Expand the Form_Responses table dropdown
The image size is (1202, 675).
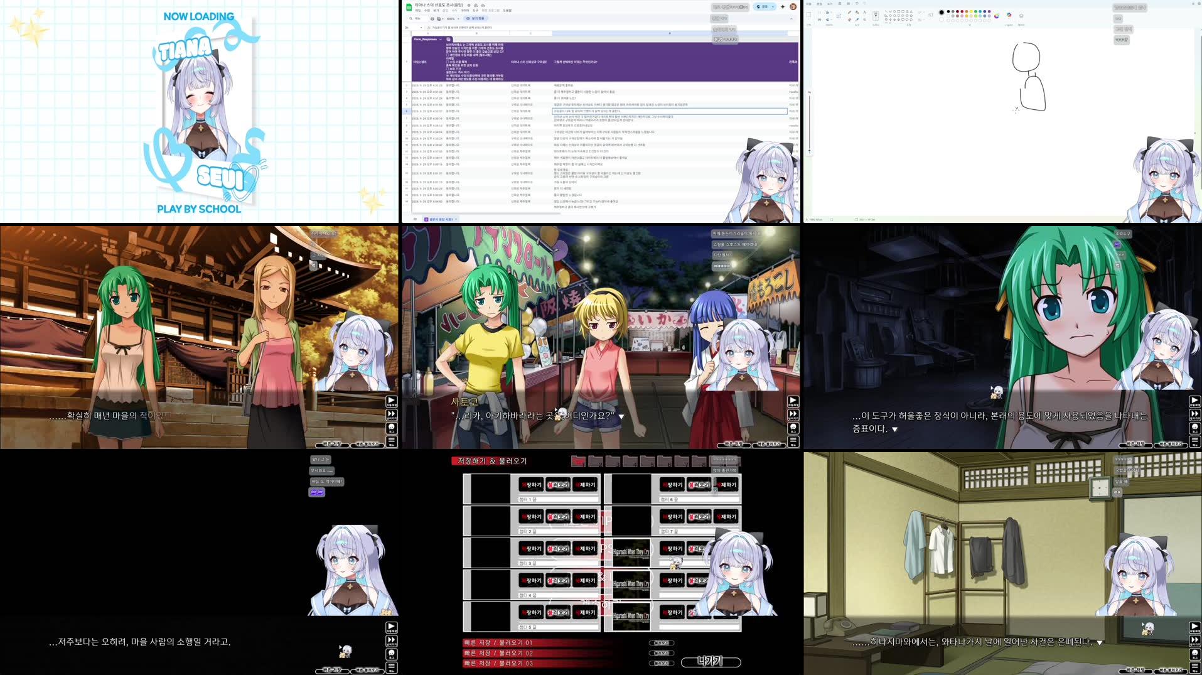tap(441, 40)
